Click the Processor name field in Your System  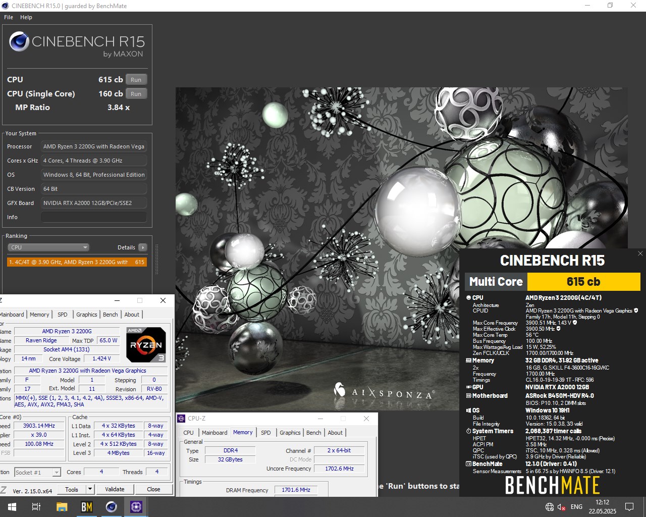point(94,146)
